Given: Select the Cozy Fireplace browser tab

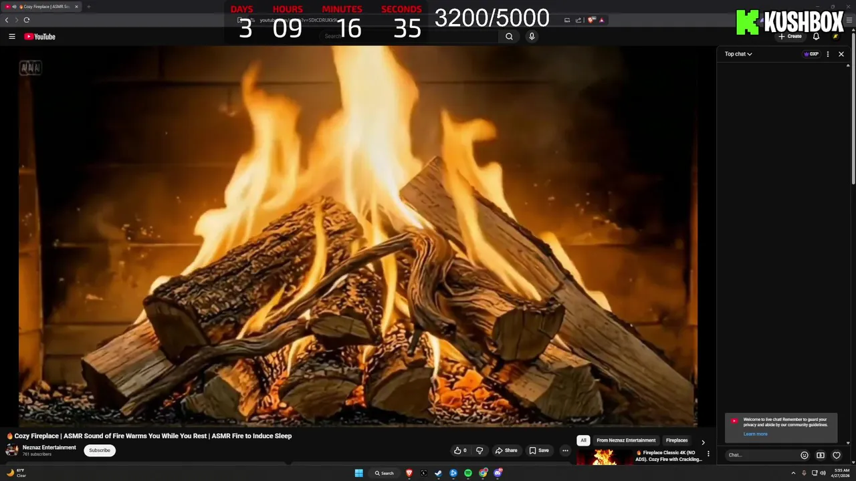Looking at the screenshot, I should click(x=43, y=7).
